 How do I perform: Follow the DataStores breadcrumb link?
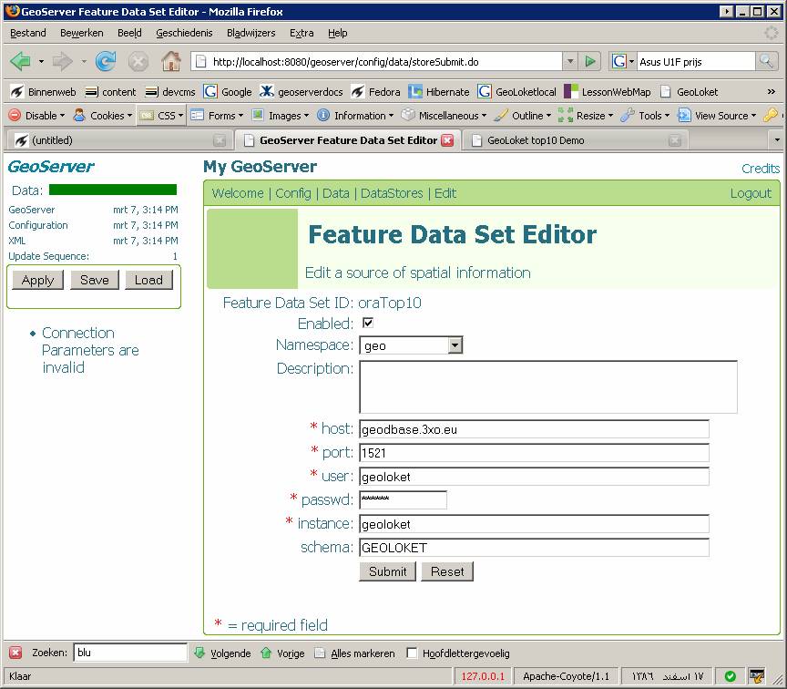coord(392,193)
